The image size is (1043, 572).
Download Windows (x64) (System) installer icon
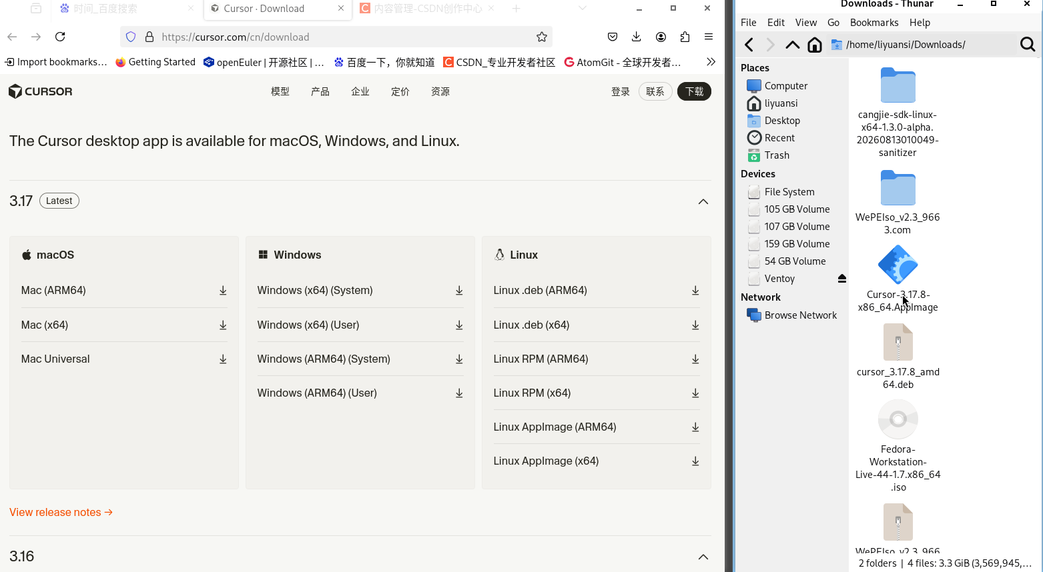point(459,291)
